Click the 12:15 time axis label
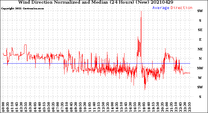 [99, 107]
